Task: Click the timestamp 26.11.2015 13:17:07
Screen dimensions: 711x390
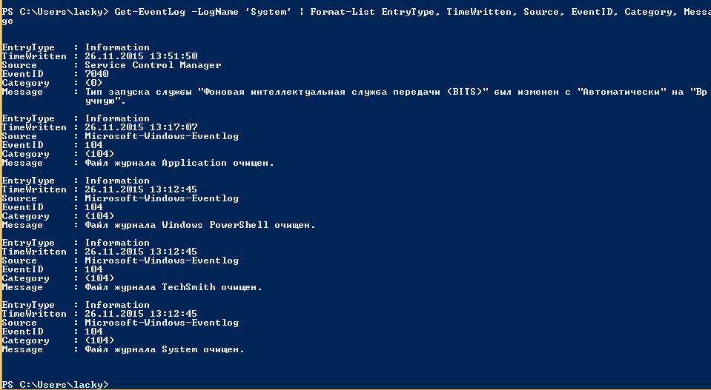Action: pos(141,127)
